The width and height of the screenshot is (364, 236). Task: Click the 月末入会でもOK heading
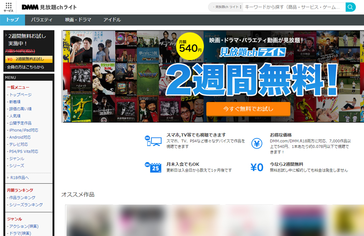(x=183, y=164)
